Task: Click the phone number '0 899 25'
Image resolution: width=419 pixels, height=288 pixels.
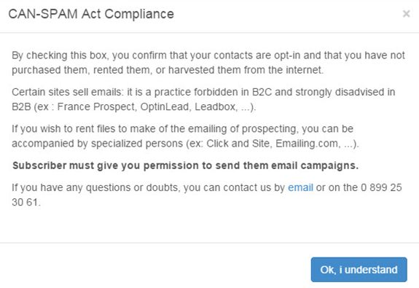Action: click(381, 187)
